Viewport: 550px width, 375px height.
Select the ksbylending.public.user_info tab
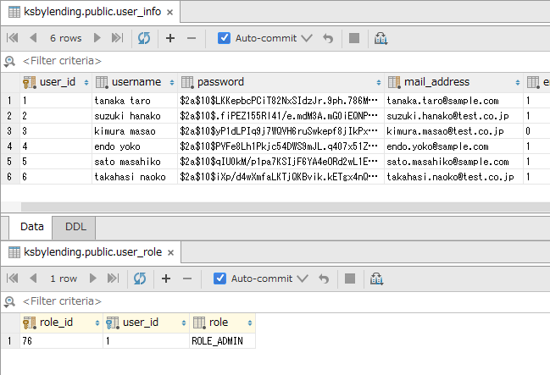[x=92, y=12]
